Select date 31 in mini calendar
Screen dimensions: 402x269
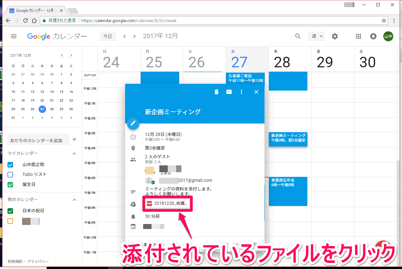(x=13, y=118)
